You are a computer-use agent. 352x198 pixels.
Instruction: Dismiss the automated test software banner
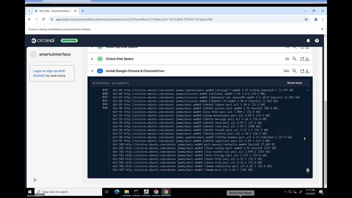[x=322, y=29]
